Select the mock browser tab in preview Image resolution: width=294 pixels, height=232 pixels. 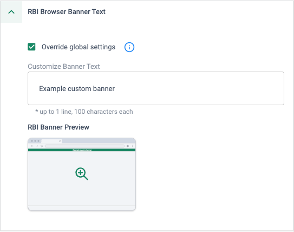pyautogui.click(x=51, y=141)
